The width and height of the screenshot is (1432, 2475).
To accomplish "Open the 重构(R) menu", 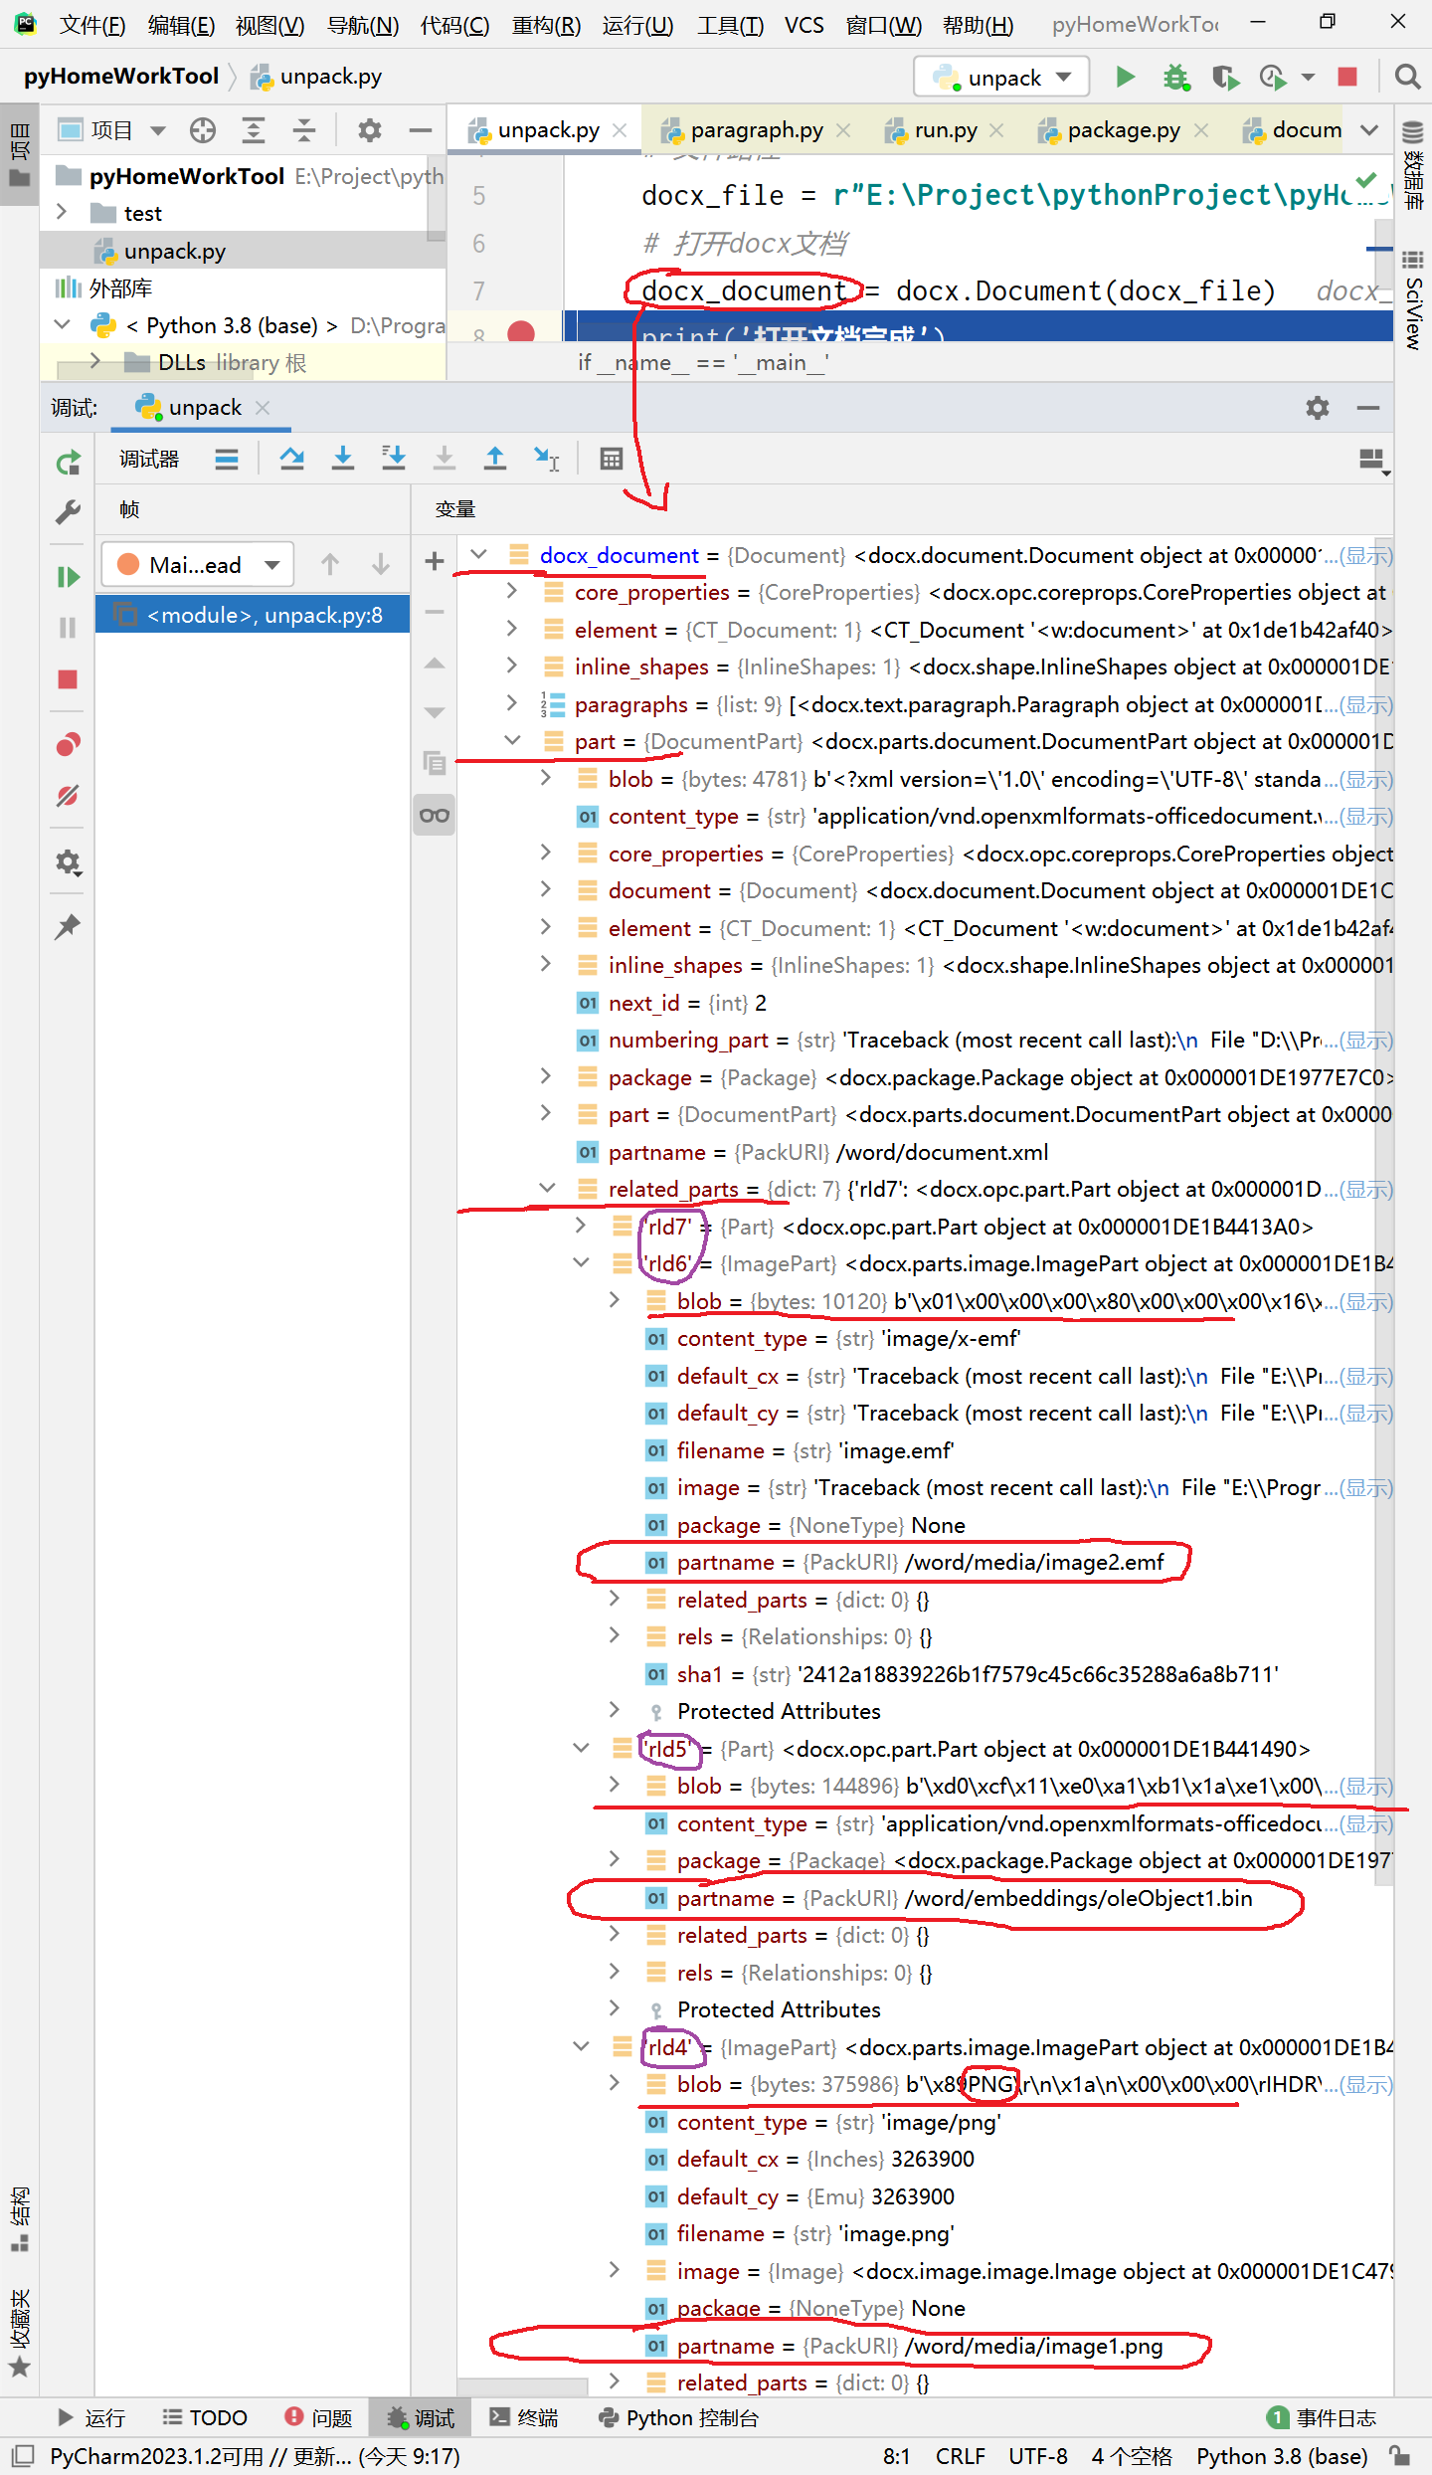I will (546, 25).
